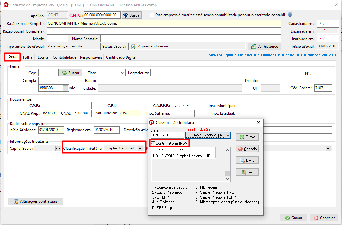Open the Classificação Tributária ellipsis button

click(141, 148)
